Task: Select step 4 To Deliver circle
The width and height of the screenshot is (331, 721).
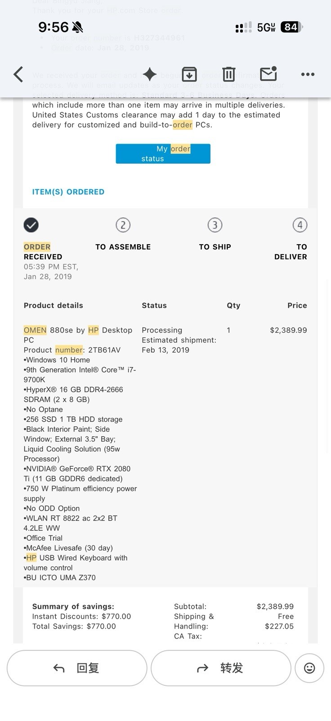Action: click(x=300, y=225)
